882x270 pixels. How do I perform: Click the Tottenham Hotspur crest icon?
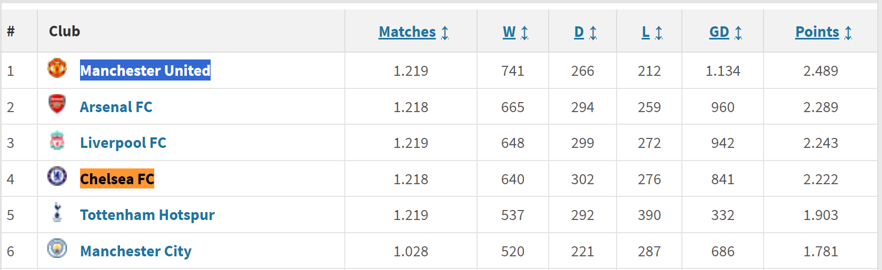[x=57, y=212]
